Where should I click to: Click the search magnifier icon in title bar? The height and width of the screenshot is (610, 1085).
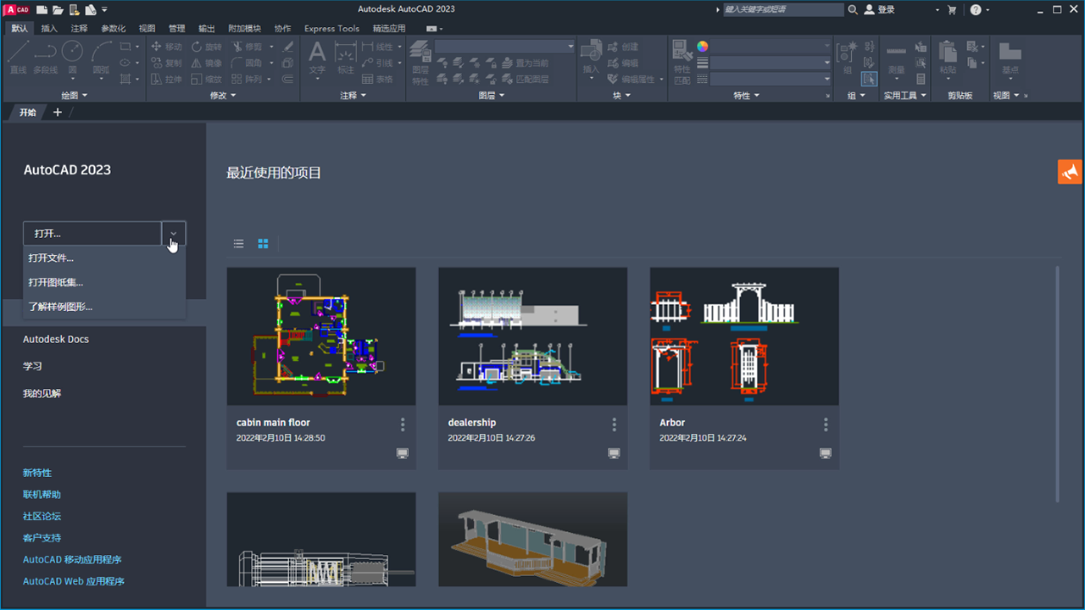tap(852, 9)
